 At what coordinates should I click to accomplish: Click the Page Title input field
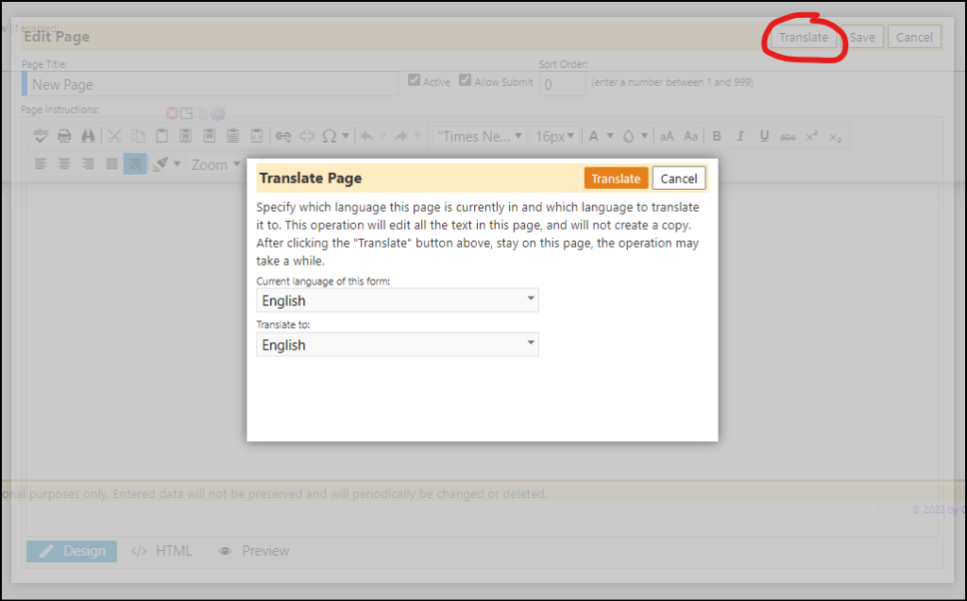[210, 84]
